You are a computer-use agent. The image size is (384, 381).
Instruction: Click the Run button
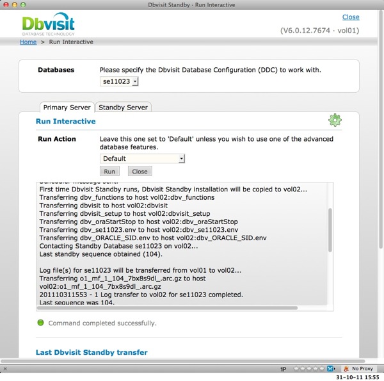[109, 171]
